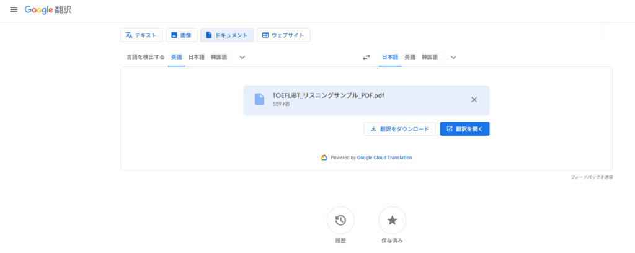Open the 保存済み star icon
The height and width of the screenshot is (253, 635).
coord(392,220)
